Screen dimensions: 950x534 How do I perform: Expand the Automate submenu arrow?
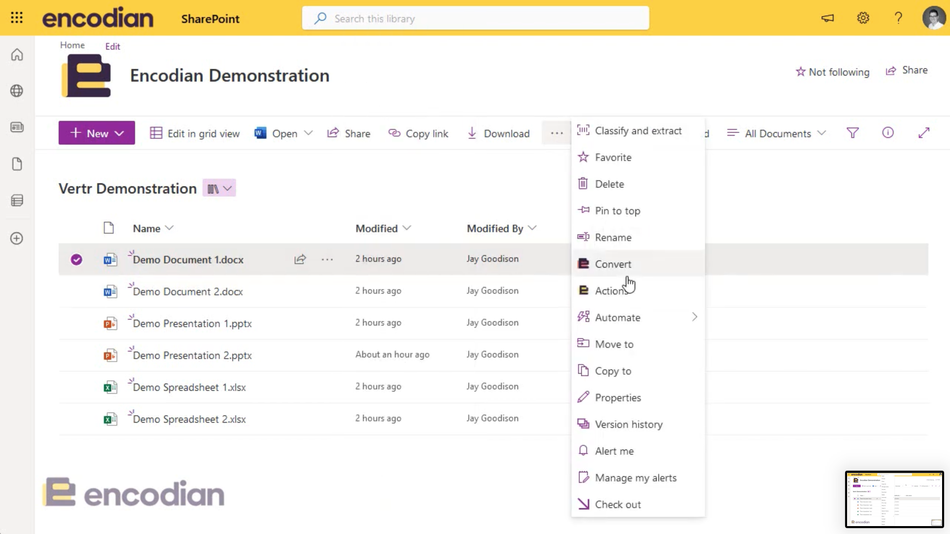point(695,317)
